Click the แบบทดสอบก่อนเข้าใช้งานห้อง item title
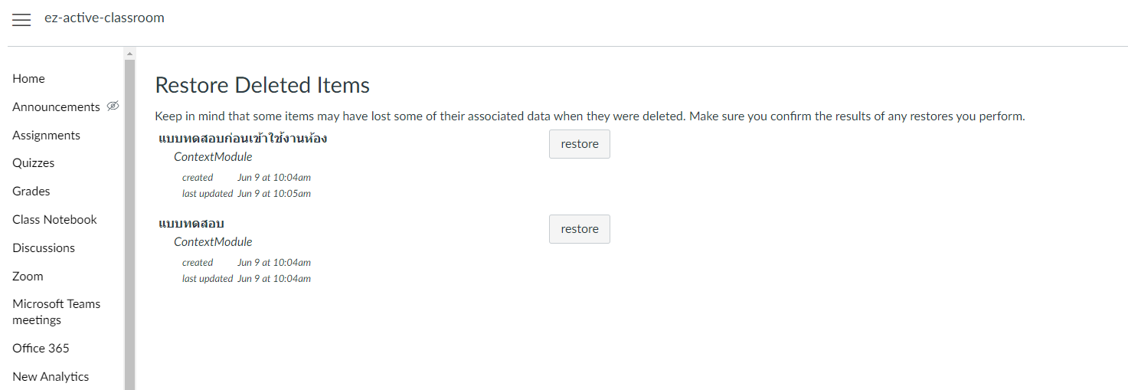This screenshot has height=390, width=1128. click(243, 139)
